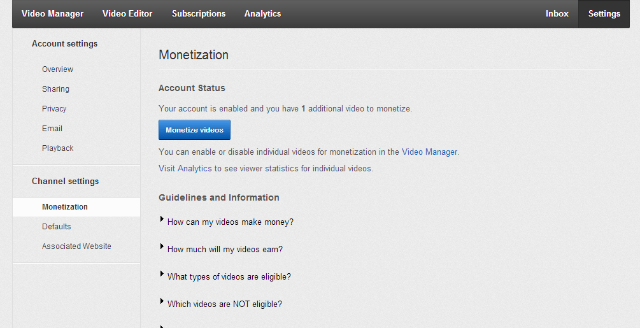Open Video Manager in the top navigation bar
640x328 pixels.
[x=52, y=13]
